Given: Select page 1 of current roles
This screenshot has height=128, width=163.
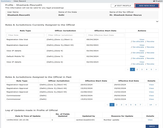Looking at the screenshot, I should pos(133,69).
